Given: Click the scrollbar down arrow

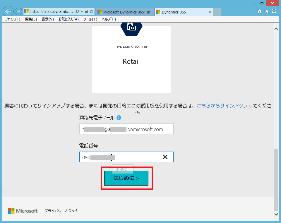Looking at the screenshot, I should tap(276, 214).
